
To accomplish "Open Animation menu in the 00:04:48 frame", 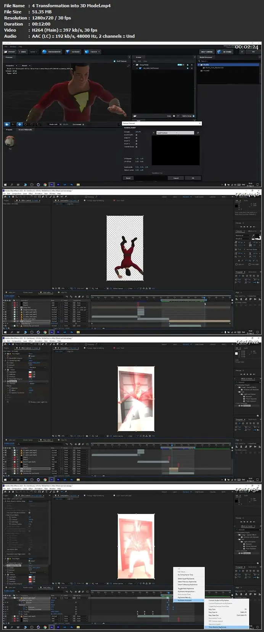I will pos(39,194).
